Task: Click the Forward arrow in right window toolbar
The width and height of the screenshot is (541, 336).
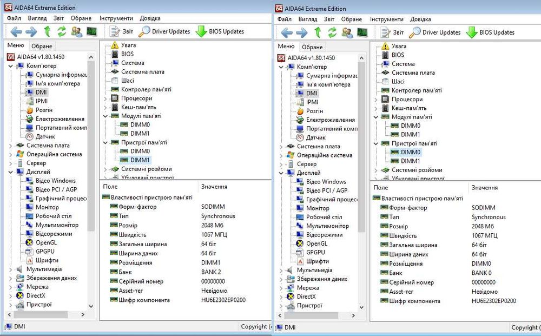Action: (301, 33)
